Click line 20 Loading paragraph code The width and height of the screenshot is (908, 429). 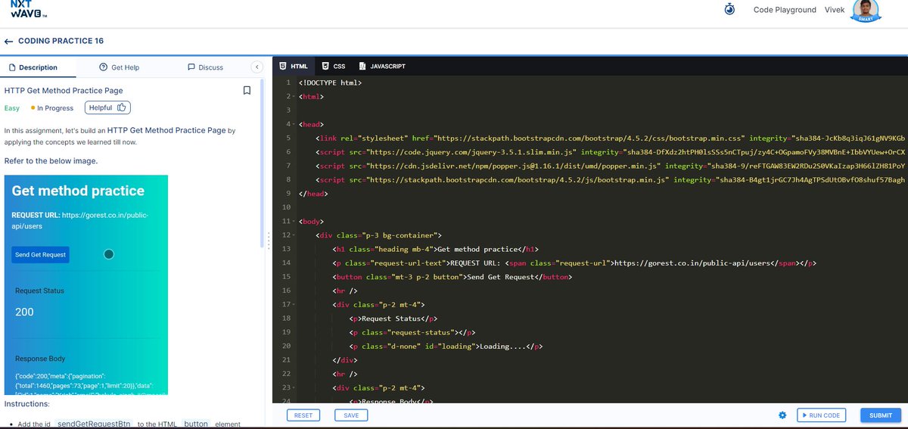point(446,346)
